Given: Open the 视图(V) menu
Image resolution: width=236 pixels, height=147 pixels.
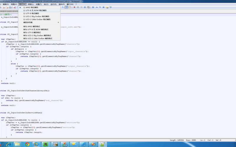Looking at the screenshot, I should (x=14, y=4).
